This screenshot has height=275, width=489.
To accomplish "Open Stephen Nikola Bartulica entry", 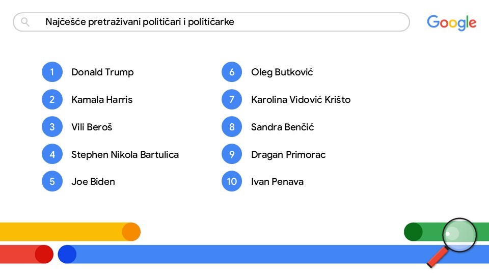I will [125, 154].
